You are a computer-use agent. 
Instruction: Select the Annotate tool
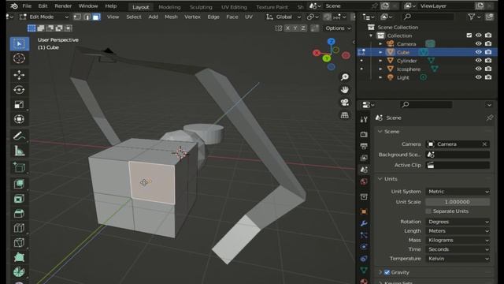19,136
